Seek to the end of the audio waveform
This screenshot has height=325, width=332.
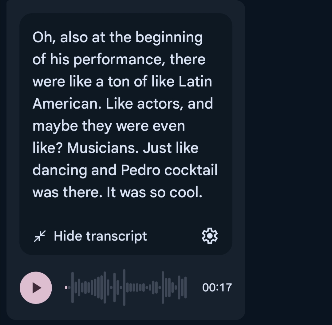(185, 287)
